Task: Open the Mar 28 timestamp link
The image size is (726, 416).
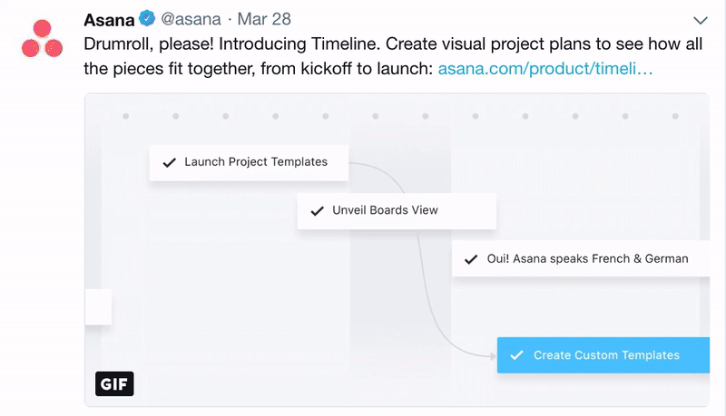Action: tap(263, 19)
